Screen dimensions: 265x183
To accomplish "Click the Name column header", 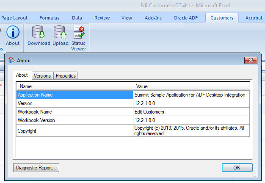I will (75, 86).
